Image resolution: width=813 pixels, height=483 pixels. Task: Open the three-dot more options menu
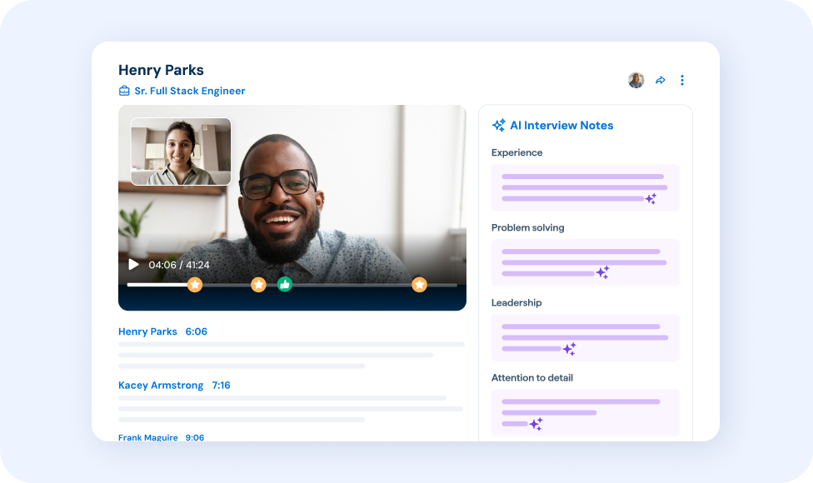(x=682, y=81)
